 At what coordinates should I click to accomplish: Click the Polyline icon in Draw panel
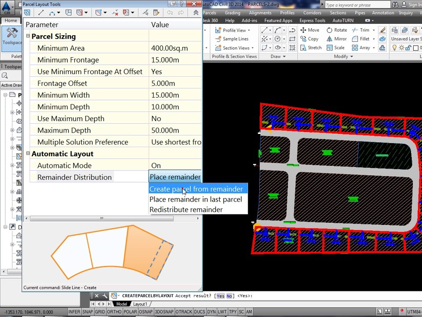(292, 30)
